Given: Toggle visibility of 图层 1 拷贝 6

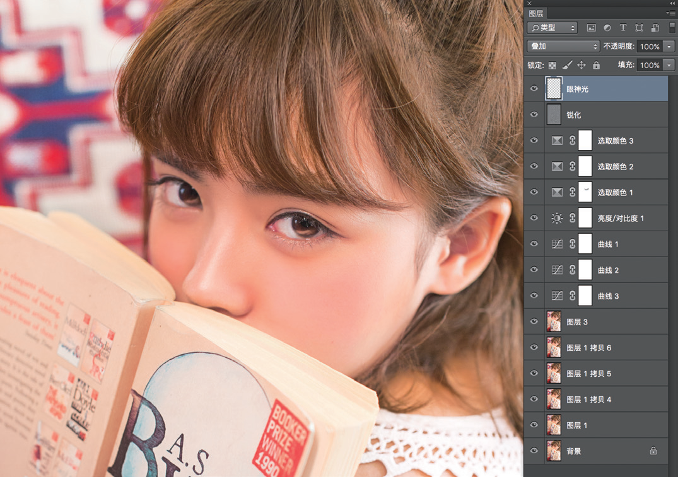Looking at the screenshot, I should pyautogui.click(x=534, y=347).
